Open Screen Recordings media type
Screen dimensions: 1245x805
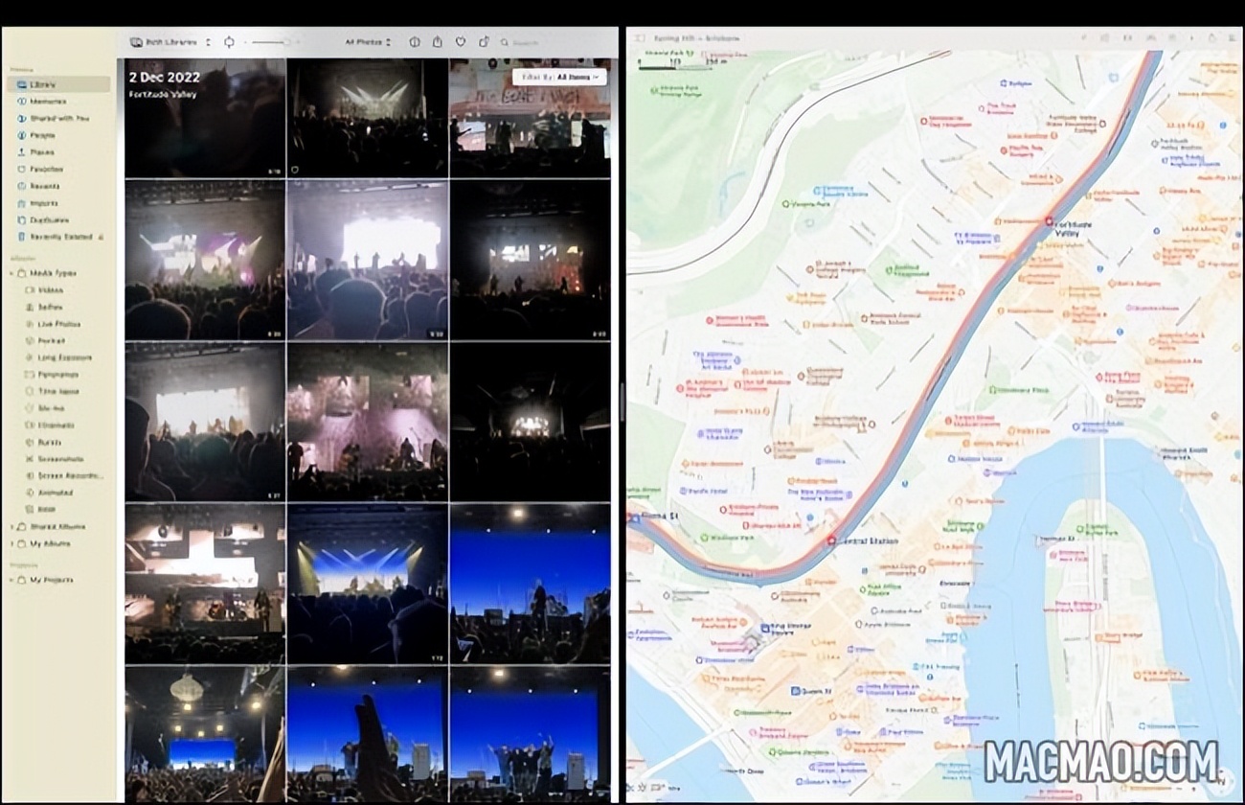(63, 476)
